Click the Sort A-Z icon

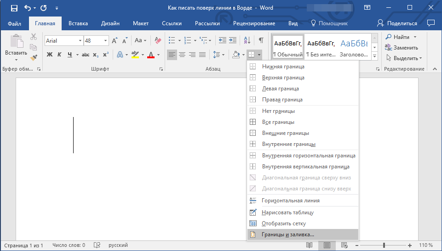click(x=247, y=40)
